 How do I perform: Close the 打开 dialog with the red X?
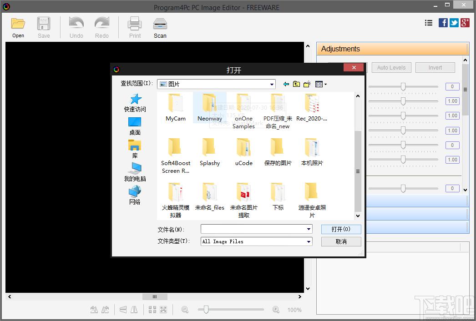[354, 67]
